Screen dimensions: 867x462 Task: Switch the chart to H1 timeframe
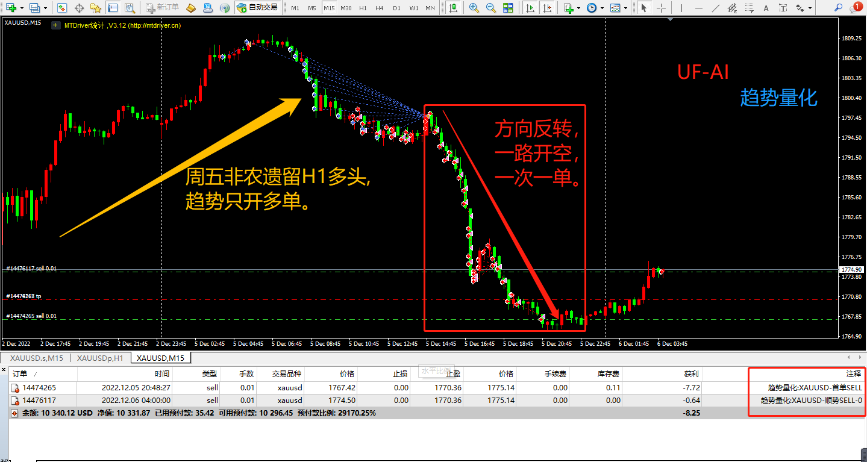[x=363, y=8]
